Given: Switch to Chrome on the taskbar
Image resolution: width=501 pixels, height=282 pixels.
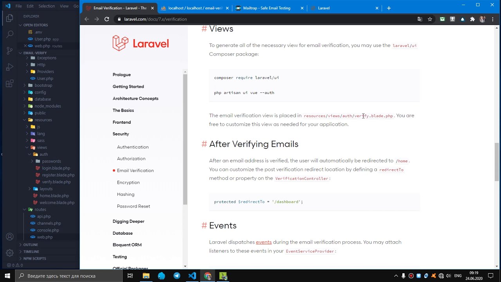Looking at the screenshot, I should click(208, 276).
